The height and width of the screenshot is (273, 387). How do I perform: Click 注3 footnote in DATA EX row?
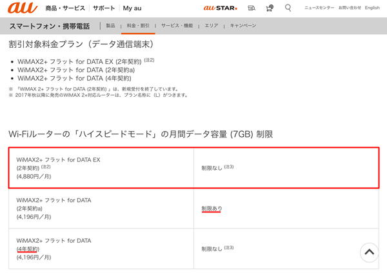click(229, 167)
